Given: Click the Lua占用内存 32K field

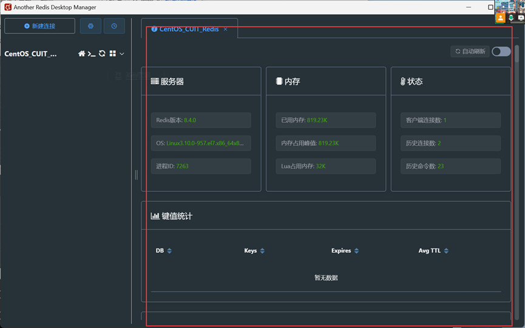Looking at the screenshot, I should point(326,166).
